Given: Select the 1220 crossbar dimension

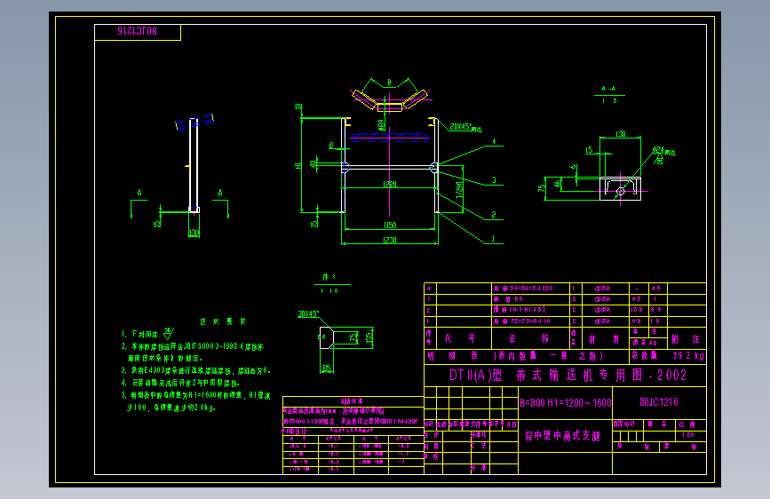Looking at the screenshot, I should coord(389,184).
